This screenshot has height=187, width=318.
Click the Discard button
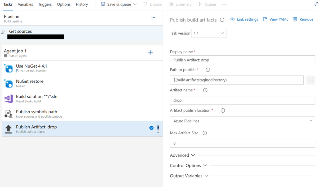point(153,4)
